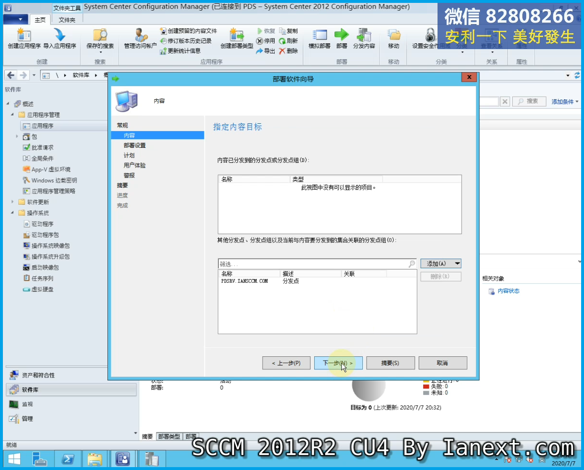Click the green 部署 arrow icon
This screenshot has height=470, width=584.
[342, 35]
